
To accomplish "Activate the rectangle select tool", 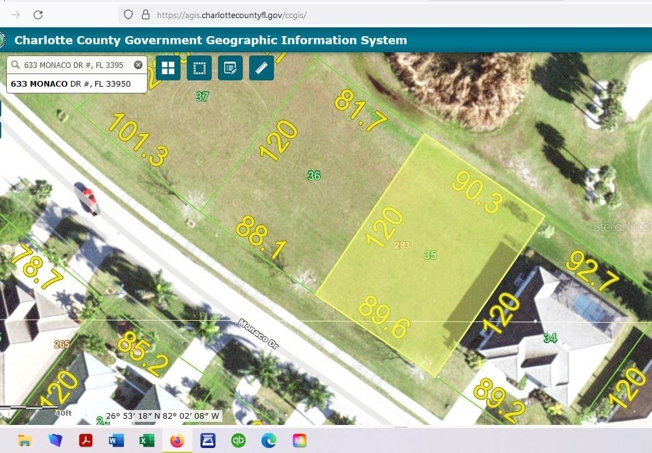I will 199,68.
